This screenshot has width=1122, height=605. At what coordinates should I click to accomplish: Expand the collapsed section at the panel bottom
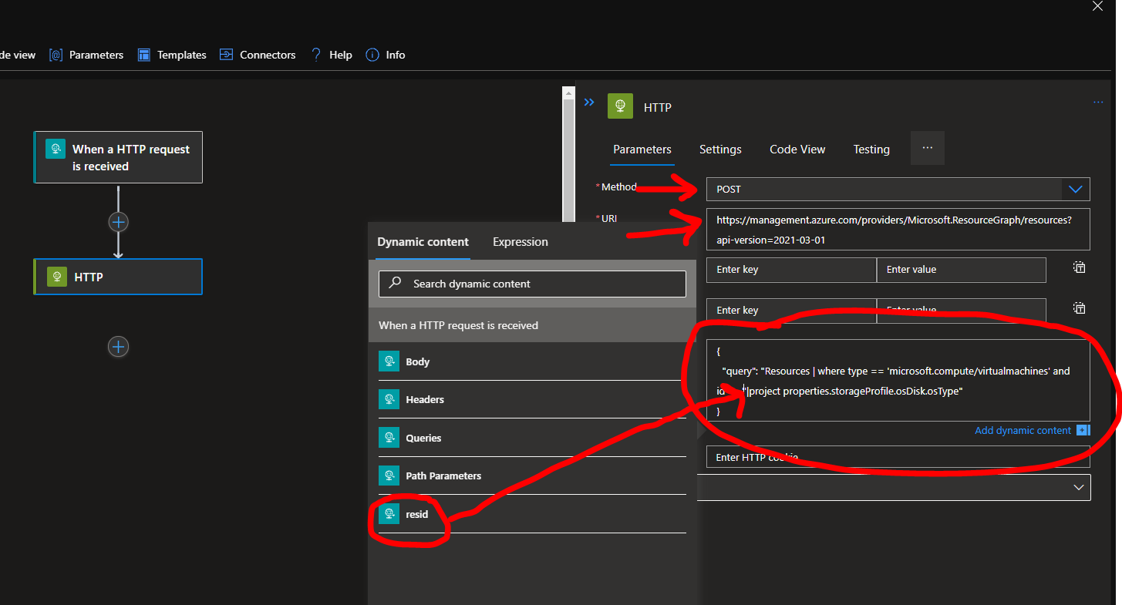click(x=1078, y=487)
